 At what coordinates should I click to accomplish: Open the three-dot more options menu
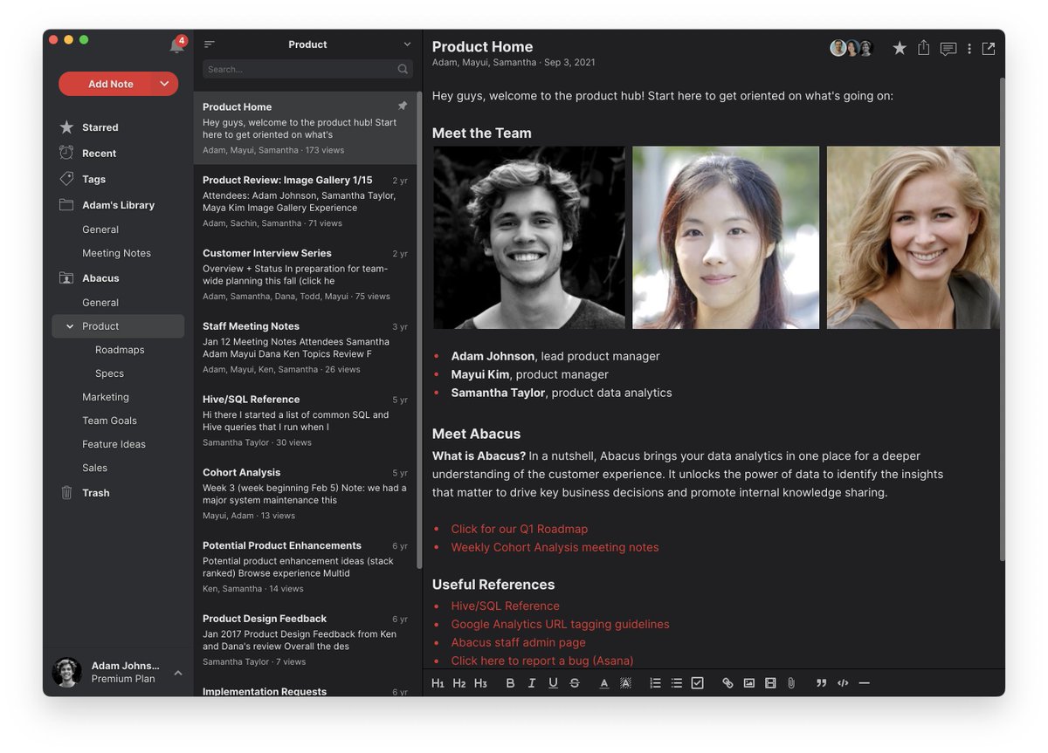(969, 49)
